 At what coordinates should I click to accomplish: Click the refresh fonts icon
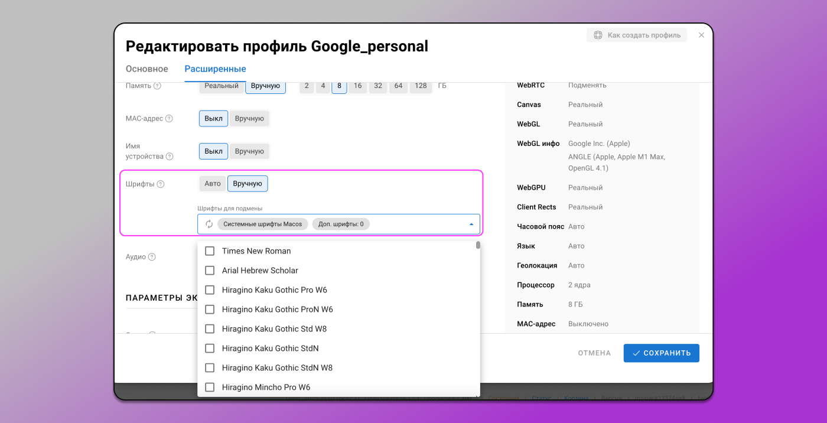(x=209, y=224)
